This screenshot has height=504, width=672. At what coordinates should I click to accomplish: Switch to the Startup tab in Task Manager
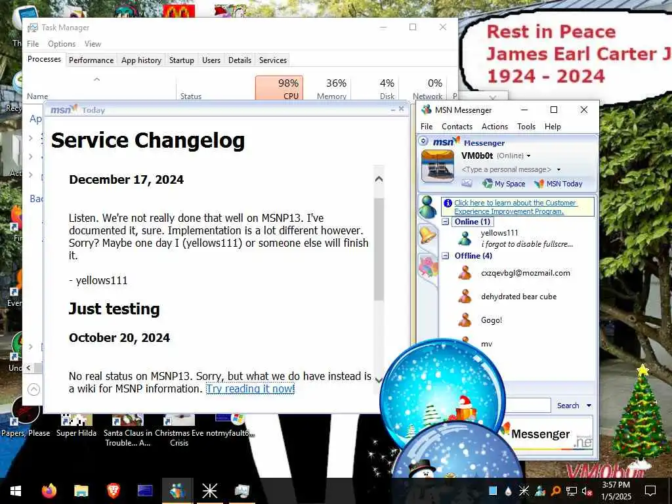click(x=181, y=60)
